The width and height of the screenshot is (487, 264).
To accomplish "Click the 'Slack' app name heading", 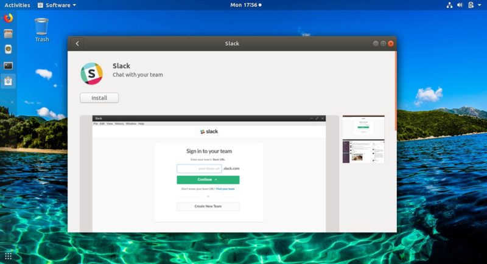I will tap(121, 66).
